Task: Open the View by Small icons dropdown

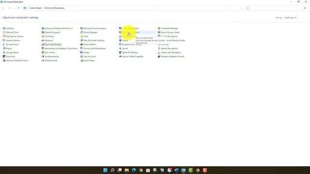Action: (290, 18)
